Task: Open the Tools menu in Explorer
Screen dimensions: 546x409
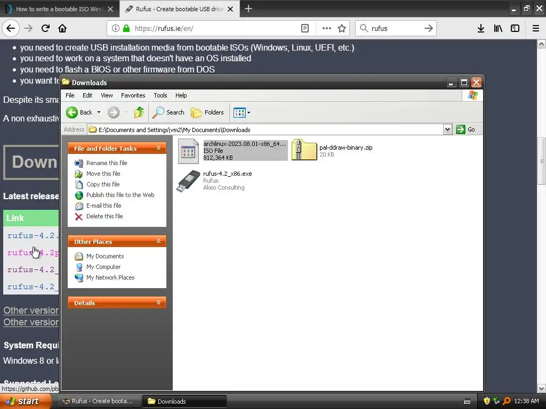Action: pos(160,95)
